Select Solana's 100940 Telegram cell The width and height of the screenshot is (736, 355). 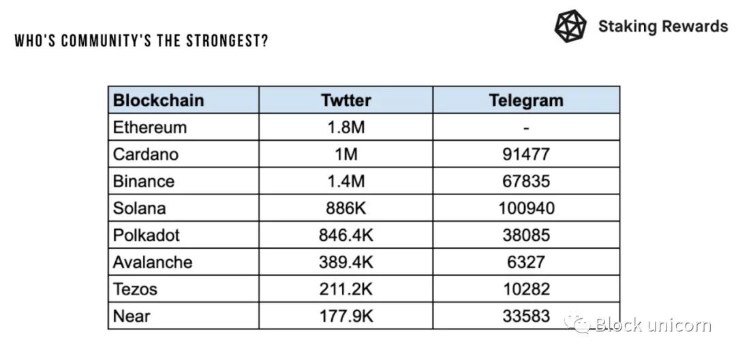[x=526, y=208]
